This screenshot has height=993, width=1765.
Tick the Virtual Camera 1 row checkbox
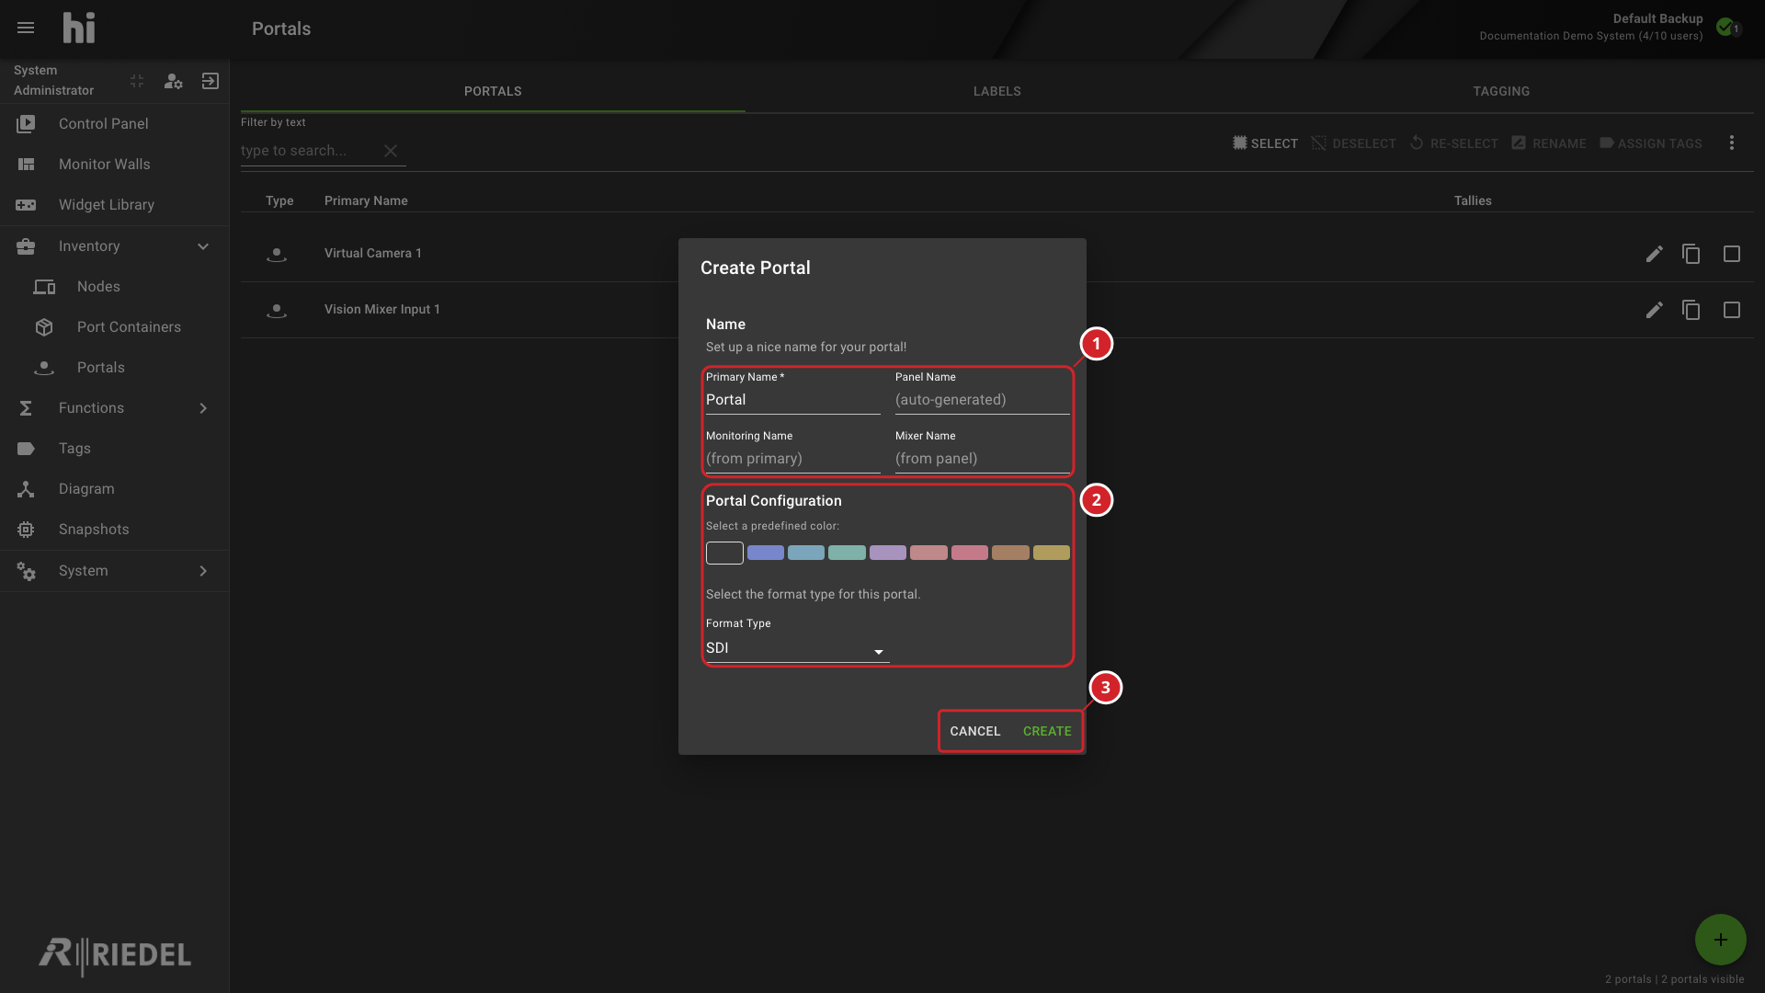(x=1732, y=254)
